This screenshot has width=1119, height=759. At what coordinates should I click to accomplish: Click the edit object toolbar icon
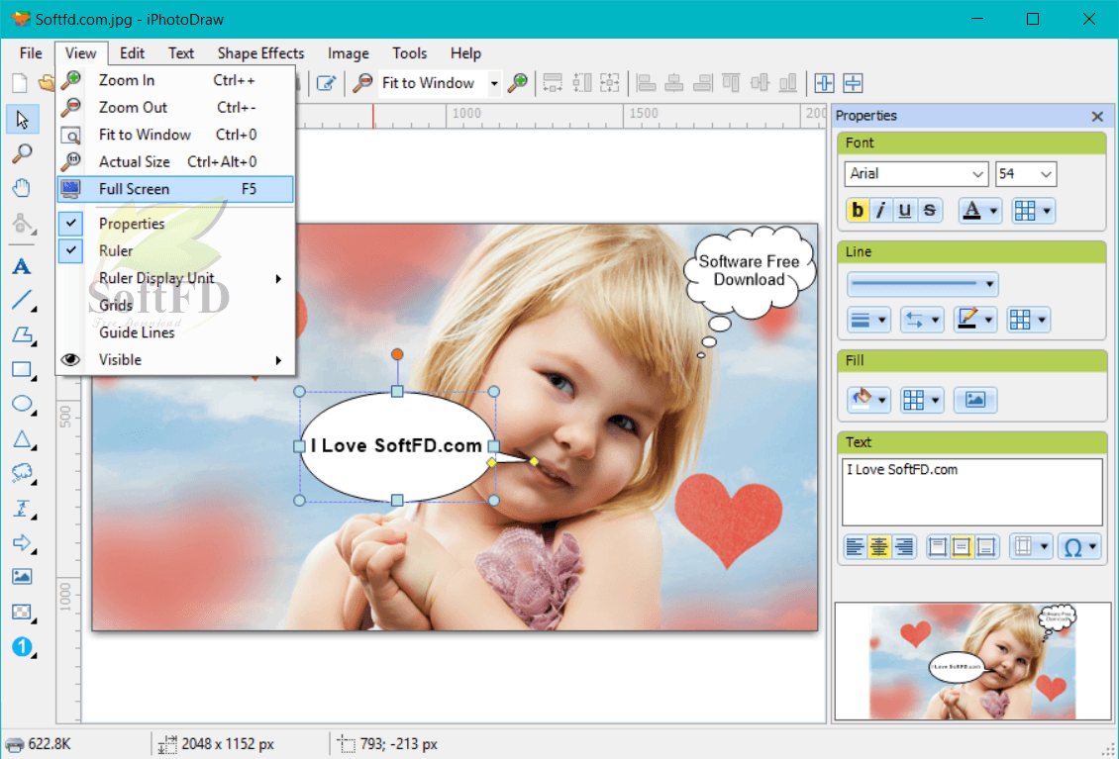tap(326, 83)
